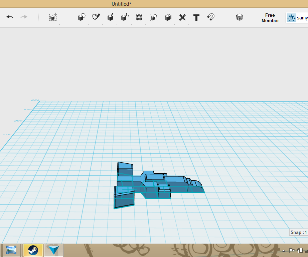Image resolution: width=308 pixels, height=257 pixels.
Task: Click the Grouping tool icon
Action: point(153,17)
